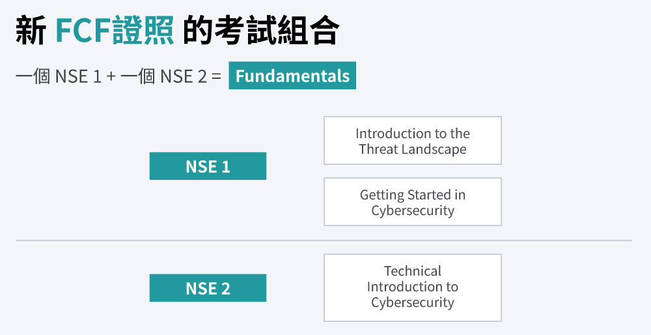
Task: Open Technical Introduction to Cybersecurity box
Action: point(413,287)
